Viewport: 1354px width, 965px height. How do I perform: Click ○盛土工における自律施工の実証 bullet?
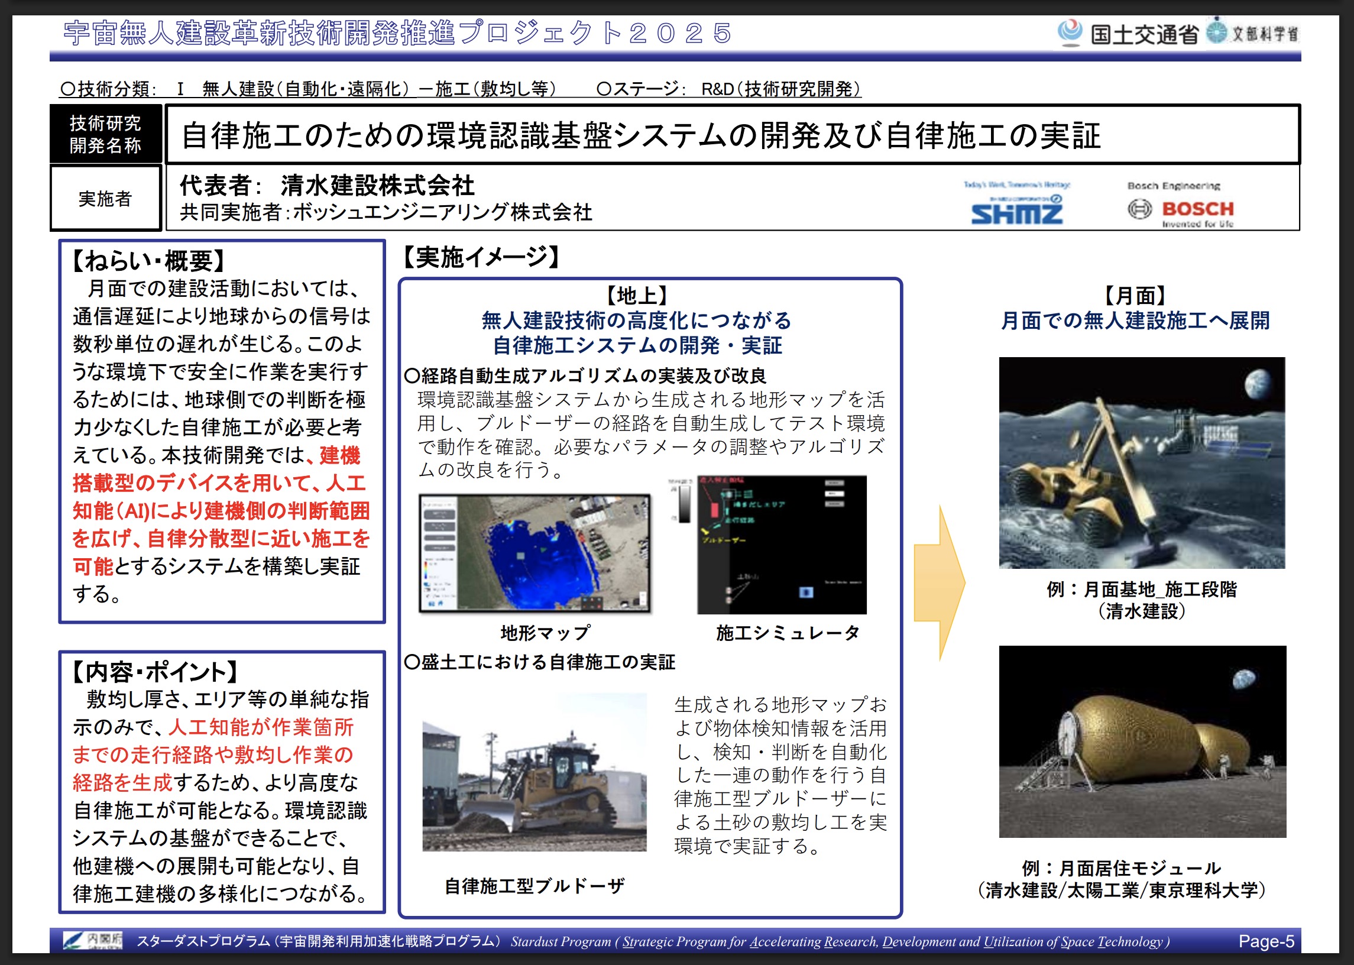tap(539, 662)
